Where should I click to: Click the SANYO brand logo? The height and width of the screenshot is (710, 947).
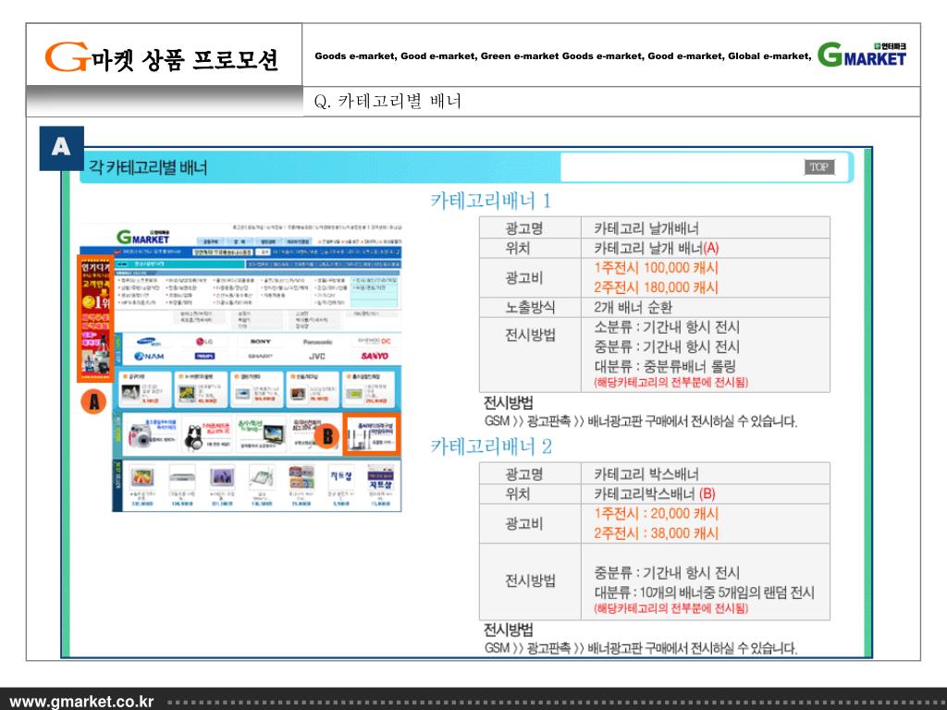pyautogui.click(x=375, y=356)
